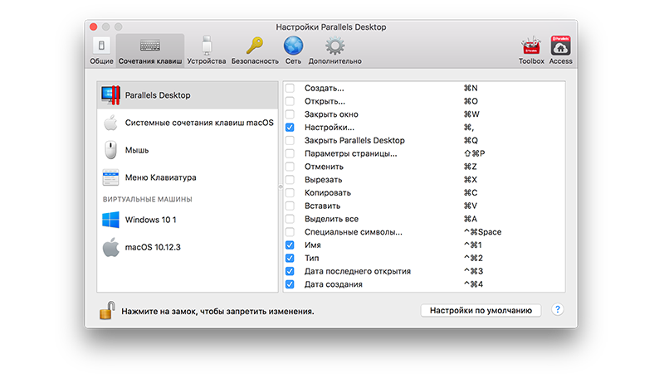This screenshot has height=378, width=664.
Task: Open the Сеть network globe icon
Action: 292,50
